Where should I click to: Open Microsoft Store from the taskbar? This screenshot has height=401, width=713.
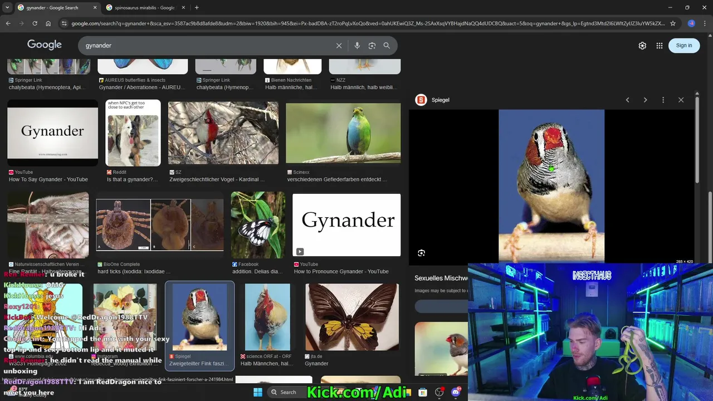(423, 392)
